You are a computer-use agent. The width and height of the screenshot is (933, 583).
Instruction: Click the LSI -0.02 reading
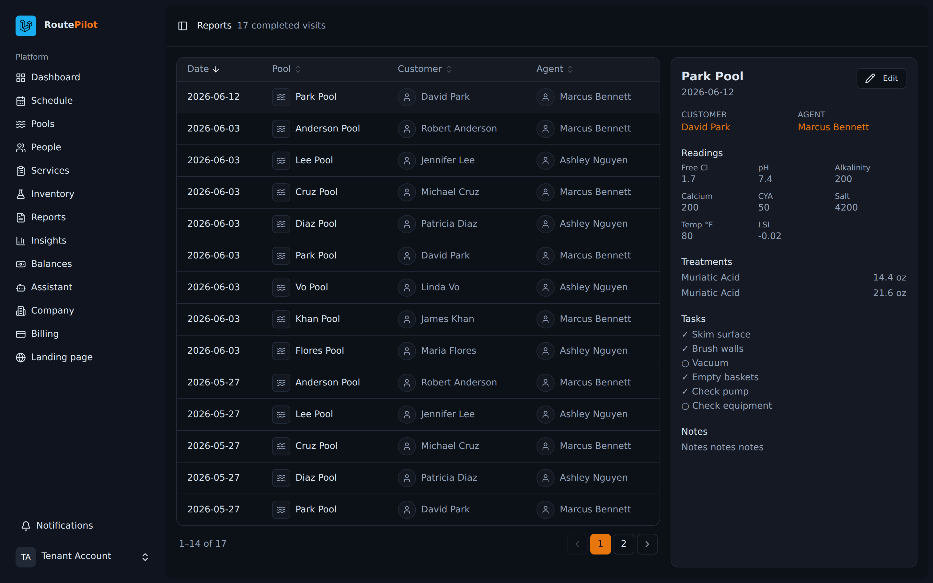click(769, 231)
